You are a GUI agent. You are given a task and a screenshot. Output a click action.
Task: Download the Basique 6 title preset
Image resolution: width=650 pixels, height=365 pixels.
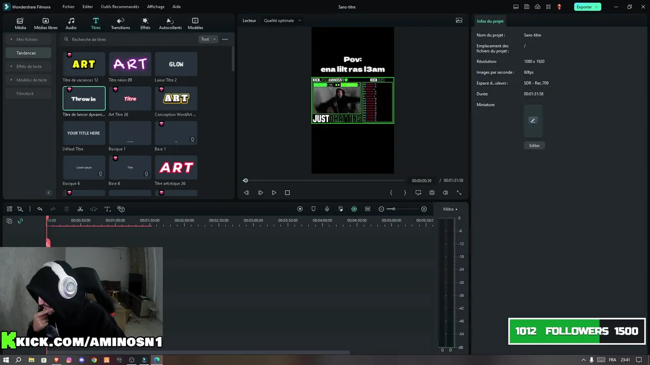pos(101,174)
